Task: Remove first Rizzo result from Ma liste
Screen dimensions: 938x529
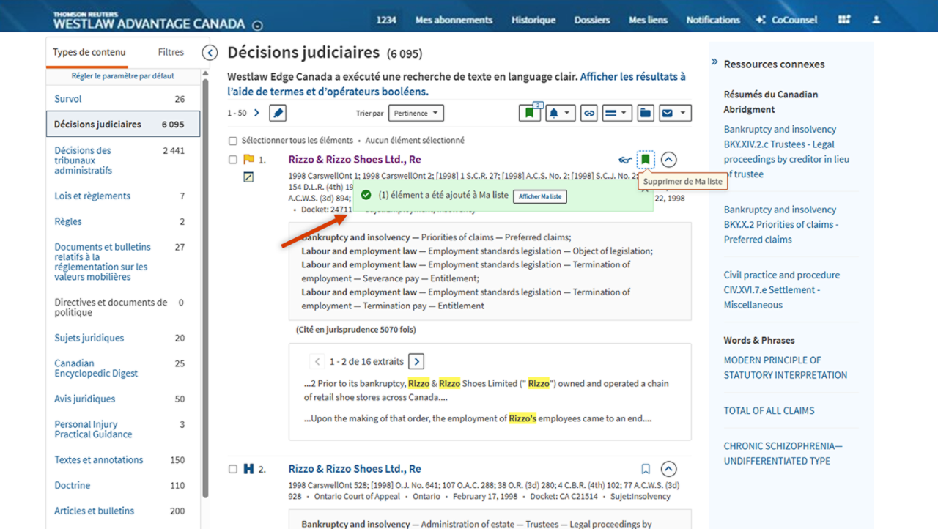Action: 645,160
